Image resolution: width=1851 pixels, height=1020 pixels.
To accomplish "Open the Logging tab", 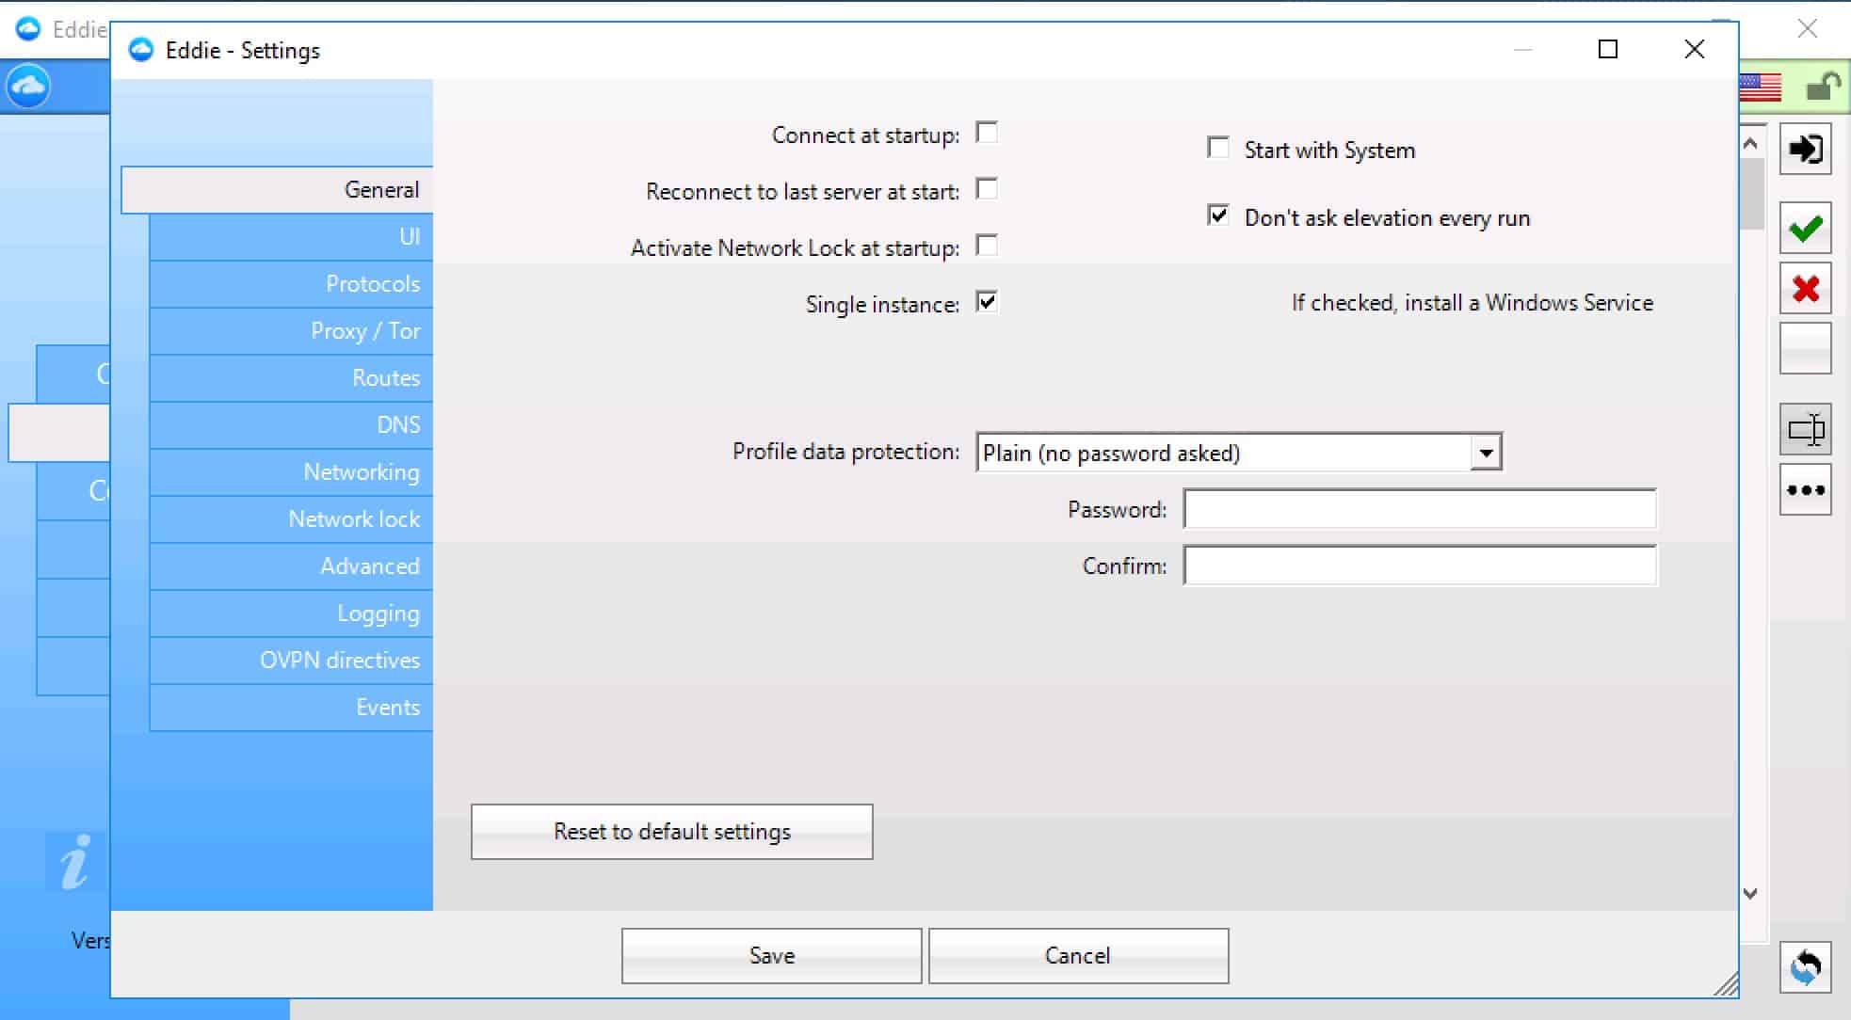I will click(291, 614).
